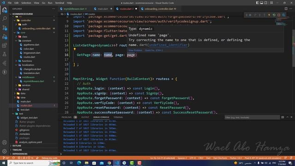
Task: Pause the debugger from debug toolbar
Action: tap(250, 15)
